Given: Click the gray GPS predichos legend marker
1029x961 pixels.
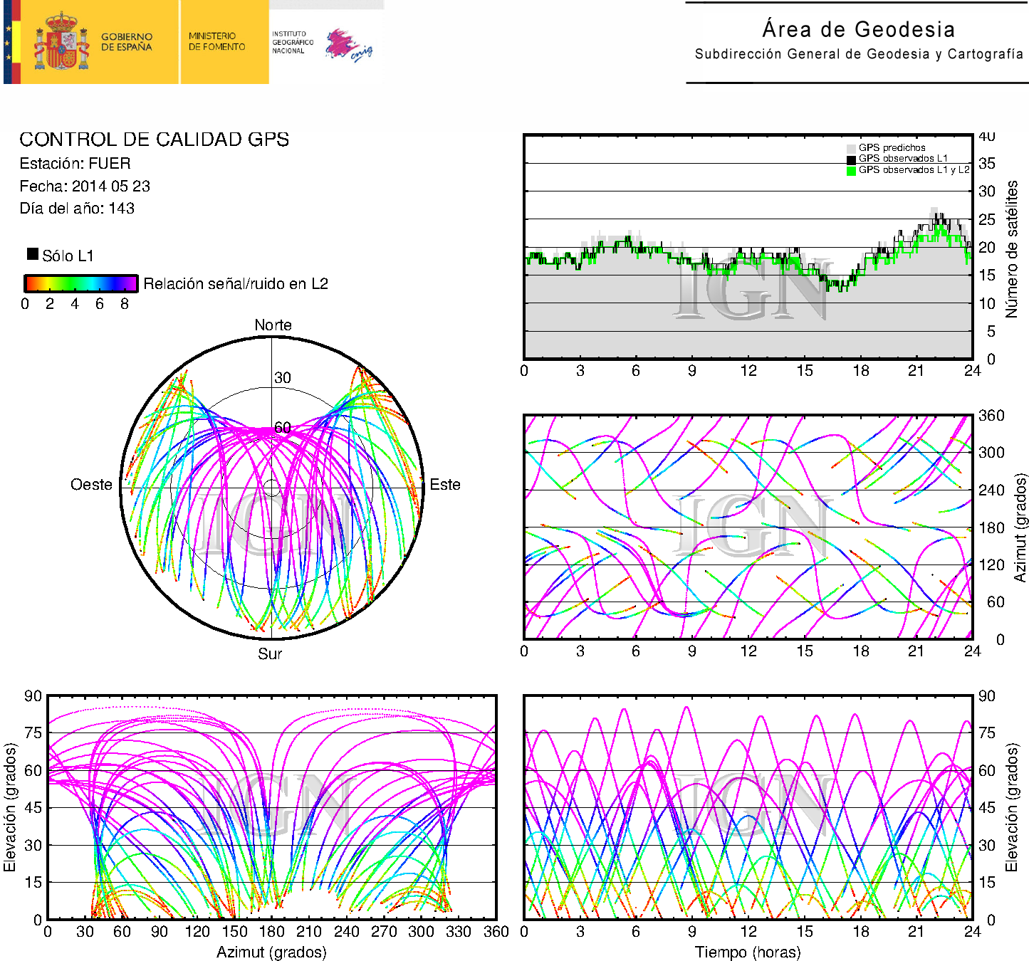Looking at the screenshot, I should point(850,148).
